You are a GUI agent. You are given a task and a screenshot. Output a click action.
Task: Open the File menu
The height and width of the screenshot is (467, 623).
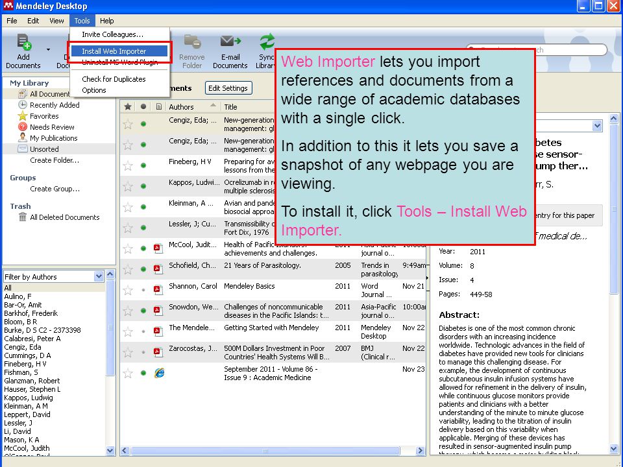point(12,21)
